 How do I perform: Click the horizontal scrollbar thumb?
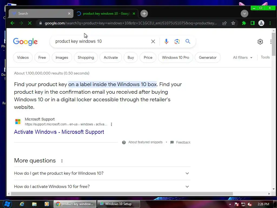coord(122,194)
